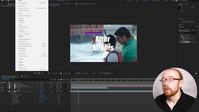Open magnification 50% dropdown
Screen dimensions: 199x112
[x=44, y=73]
